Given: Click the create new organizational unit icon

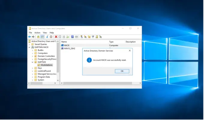Looking at the screenshot, I should [89, 37].
